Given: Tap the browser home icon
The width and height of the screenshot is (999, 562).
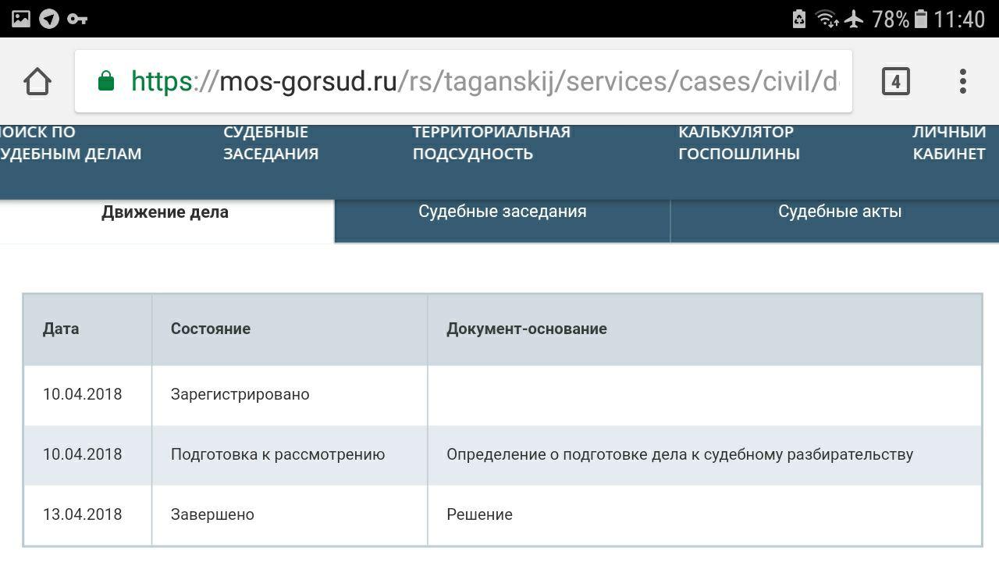Looking at the screenshot, I should [x=37, y=81].
